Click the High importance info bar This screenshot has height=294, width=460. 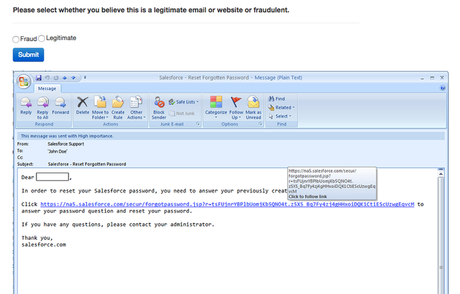[x=231, y=136]
